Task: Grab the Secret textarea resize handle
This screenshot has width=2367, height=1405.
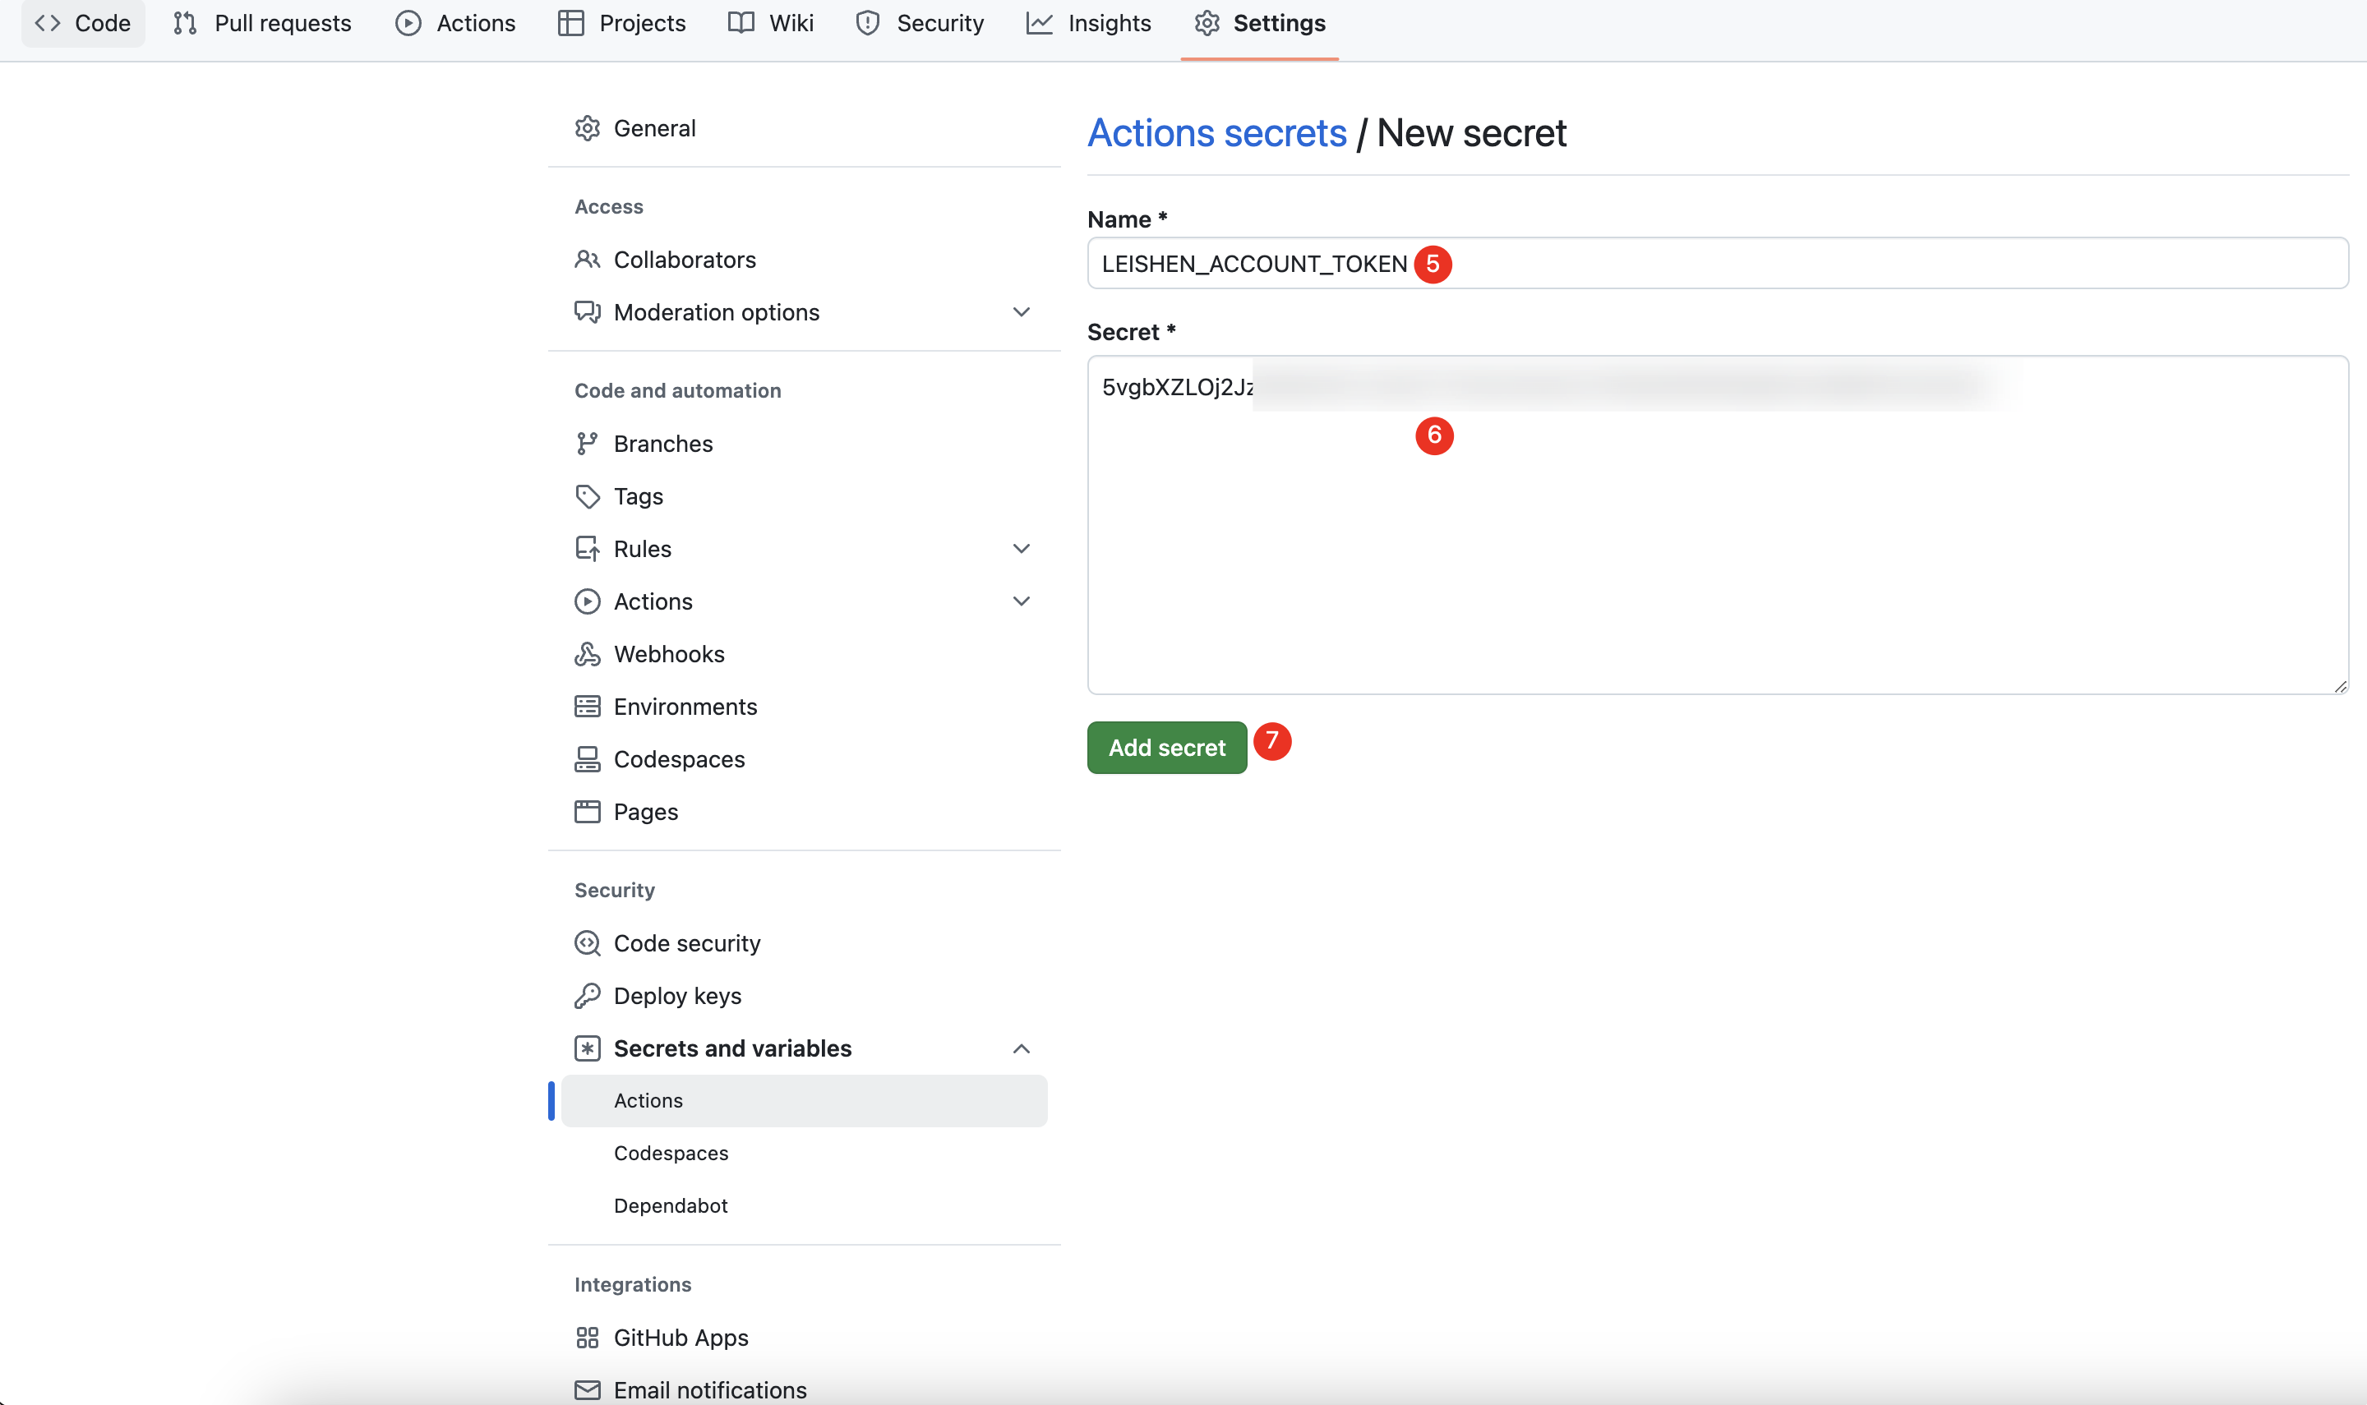Action: pyautogui.click(x=2341, y=686)
